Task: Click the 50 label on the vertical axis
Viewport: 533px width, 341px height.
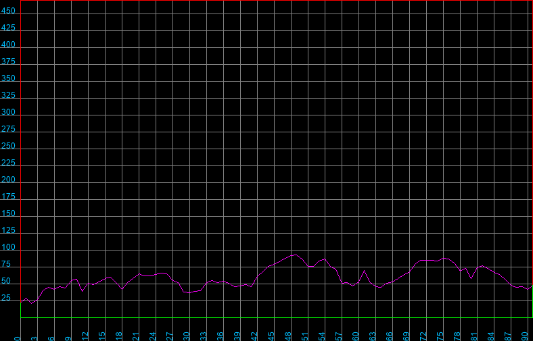Action: pyautogui.click(x=6, y=281)
